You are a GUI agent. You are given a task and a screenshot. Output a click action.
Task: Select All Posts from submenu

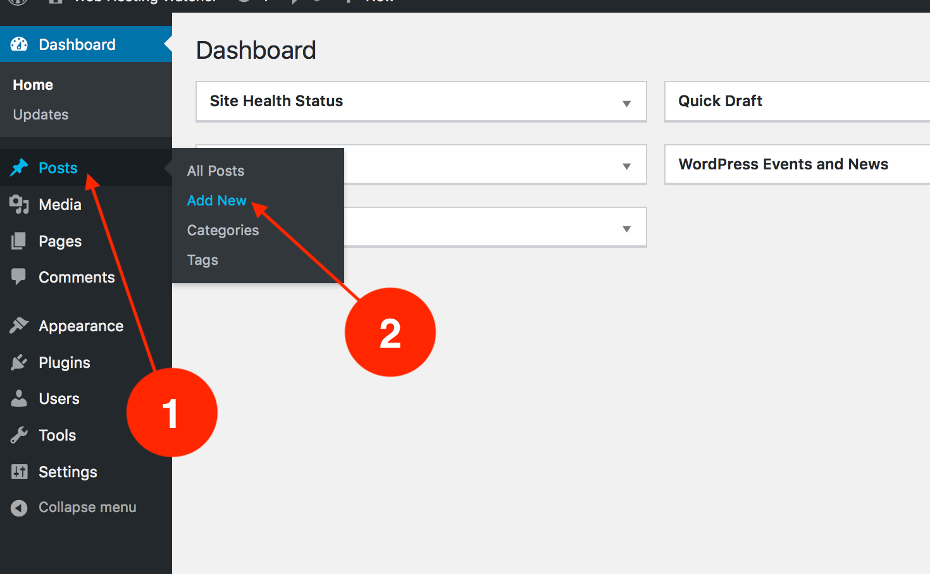(x=215, y=170)
